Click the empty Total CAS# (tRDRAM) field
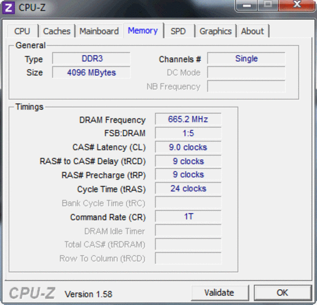Viewport: 317px width, 305px height. 188,244
